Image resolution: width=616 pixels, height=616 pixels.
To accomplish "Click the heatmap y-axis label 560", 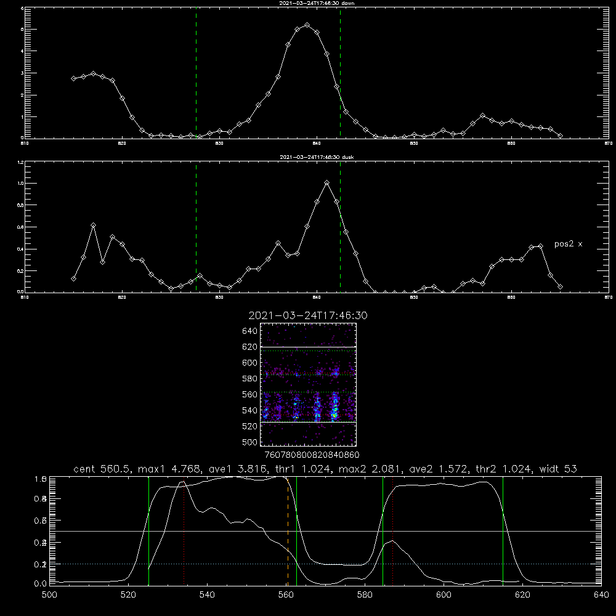I will click(249, 394).
